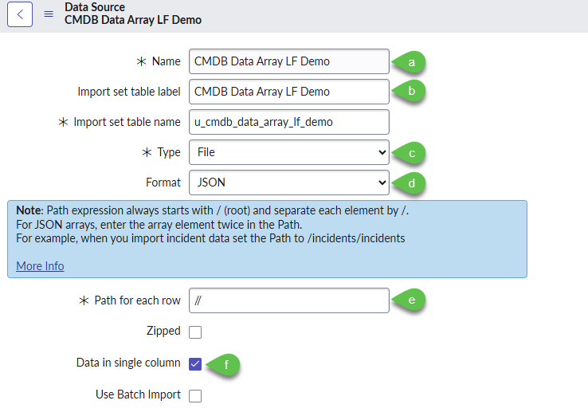The image size is (588, 420).
Task: Click the back arrow button
Action: 20,14
